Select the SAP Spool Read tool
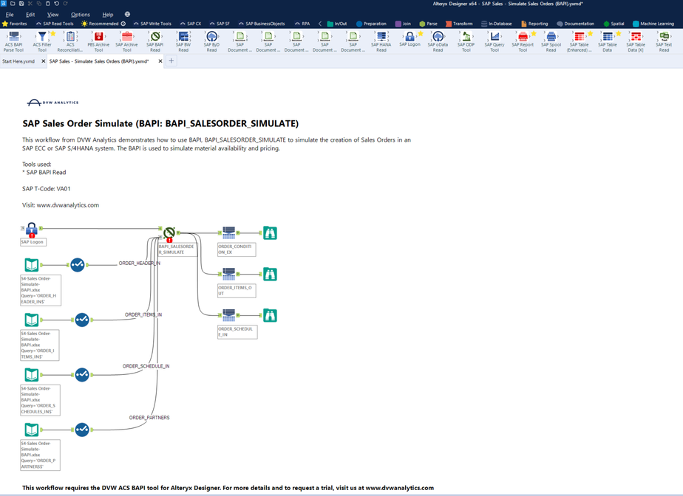 click(551, 42)
